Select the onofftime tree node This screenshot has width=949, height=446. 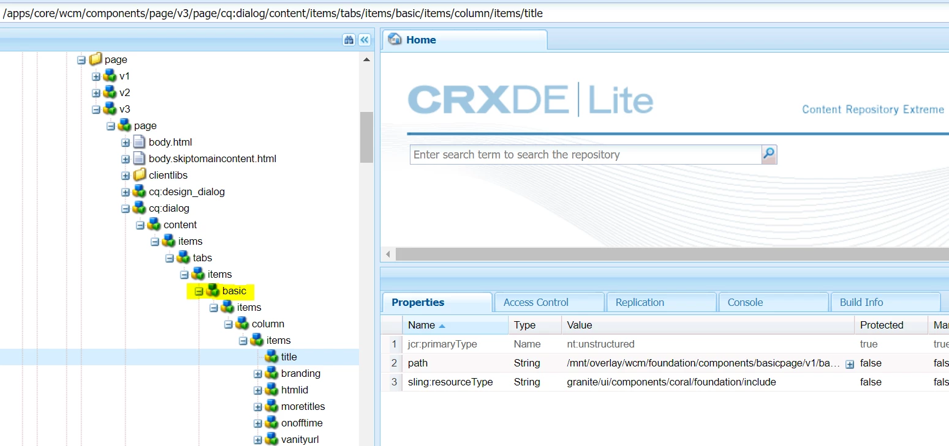coord(302,423)
